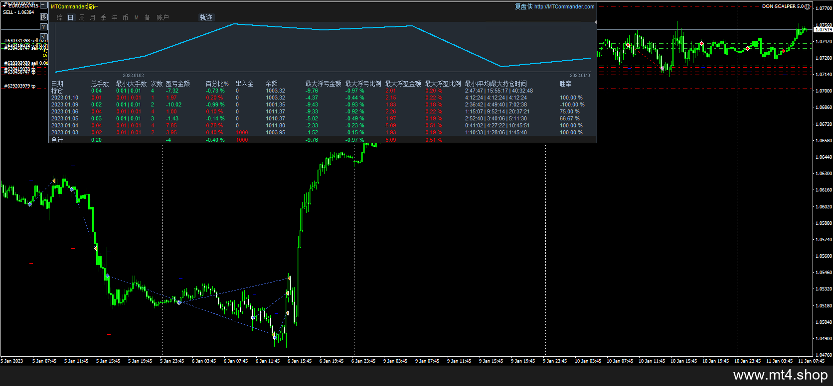Minimize the MTCommander panel with the dash button
833x386 pixels.
44,6
